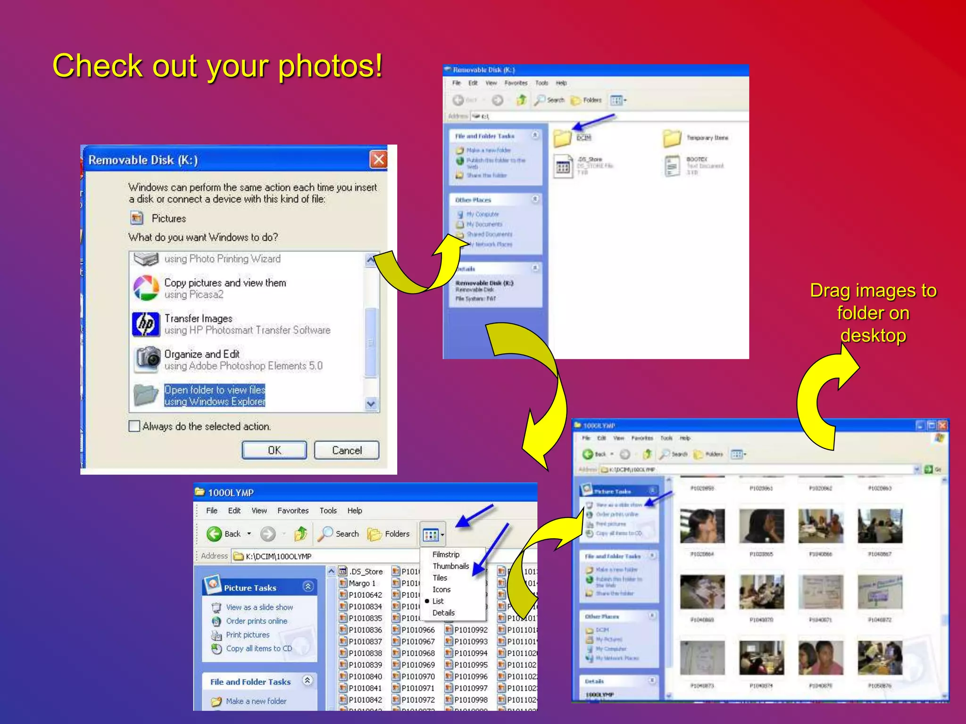Collapse Details panel in Removable Disk window
This screenshot has width=966, height=724.
(535, 268)
